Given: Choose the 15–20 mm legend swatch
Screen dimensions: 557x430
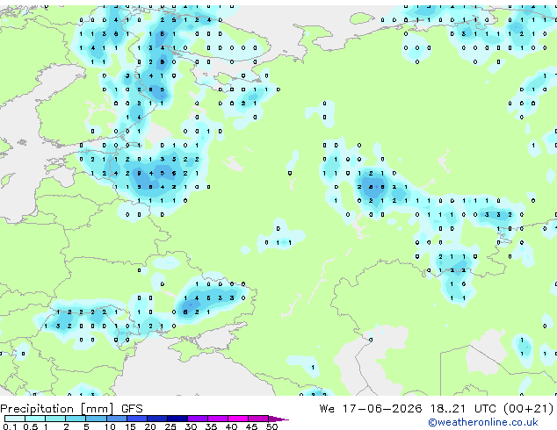Looking at the screenshot, I should pyautogui.click(x=137, y=419).
